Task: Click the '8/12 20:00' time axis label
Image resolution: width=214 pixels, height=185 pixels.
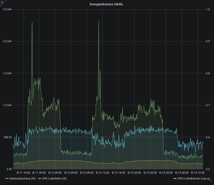Action: pos(134,173)
